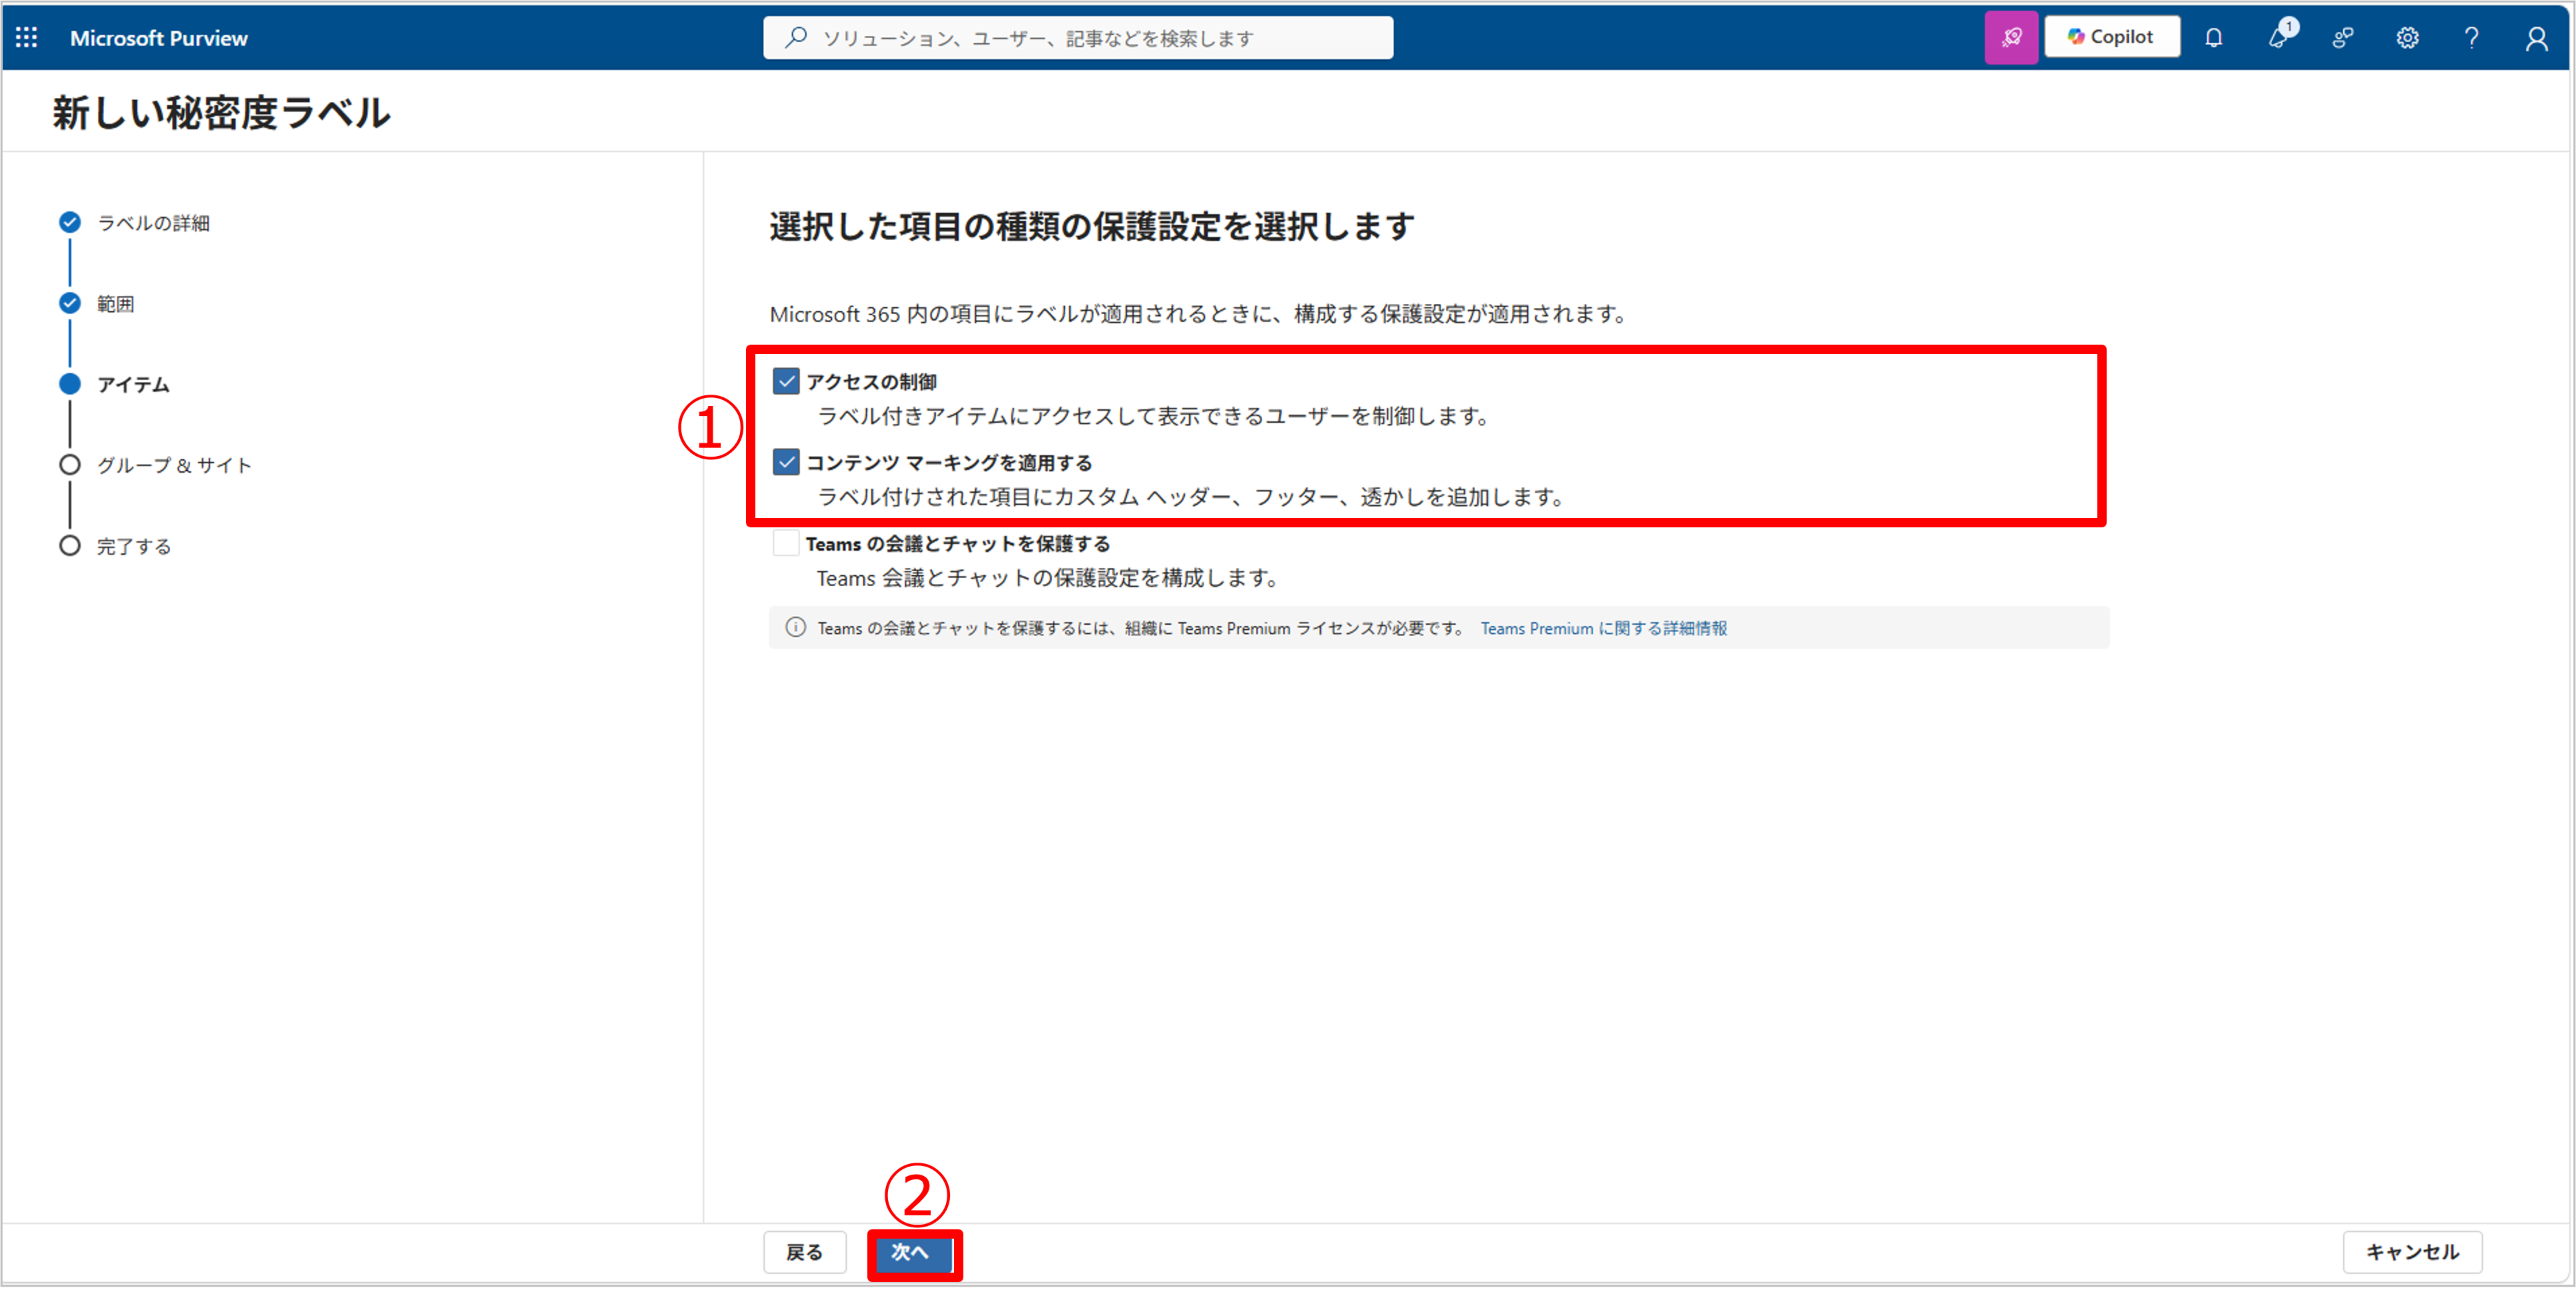The height and width of the screenshot is (1292, 2576).
Task: Click the Teams の会議とチャットを保護する label text
Action: coord(958,544)
